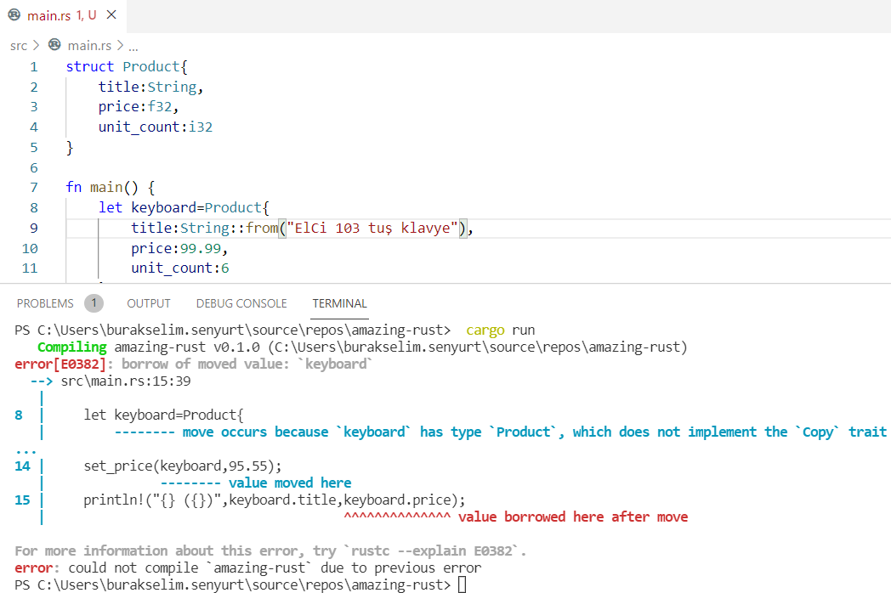
Task: Open the DEBUG CONSOLE tab
Action: tap(241, 303)
